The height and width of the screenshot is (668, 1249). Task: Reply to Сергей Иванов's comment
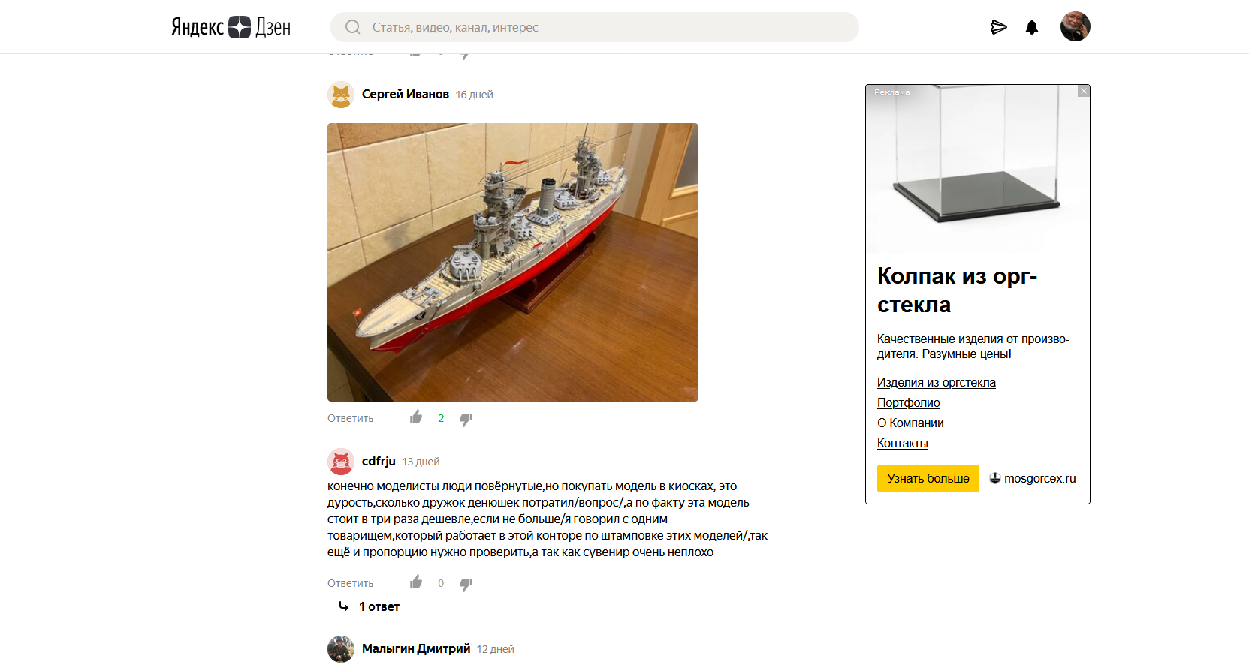pyautogui.click(x=350, y=419)
